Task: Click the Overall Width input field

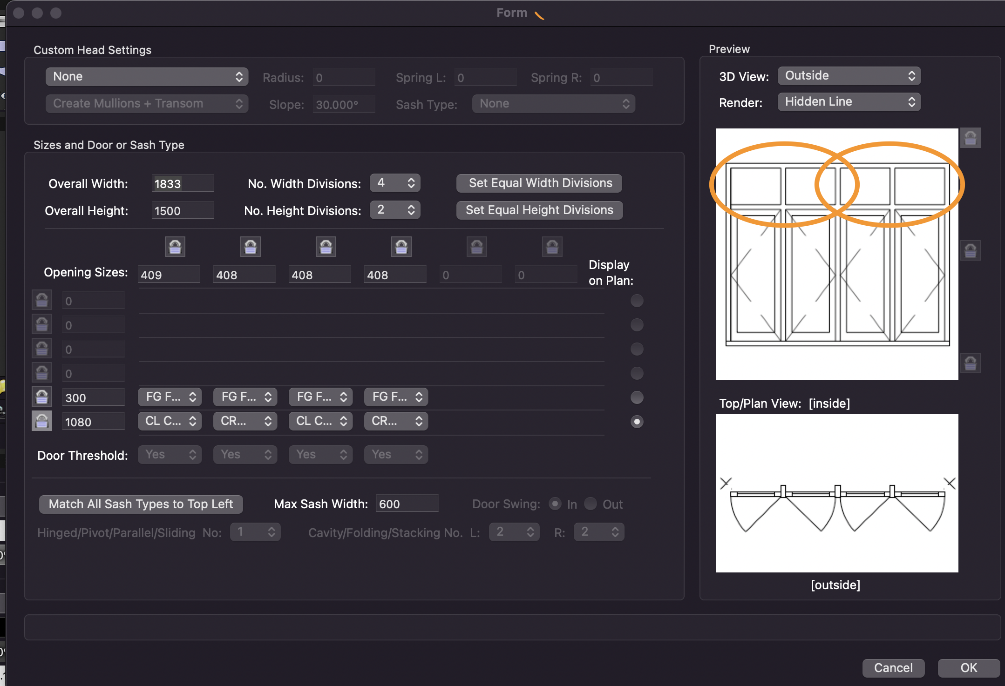Action: pos(182,183)
